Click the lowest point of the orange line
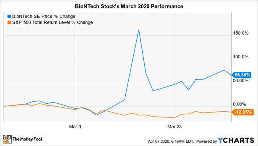The height and width of the screenshot is (146, 258). [x=174, y=118]
